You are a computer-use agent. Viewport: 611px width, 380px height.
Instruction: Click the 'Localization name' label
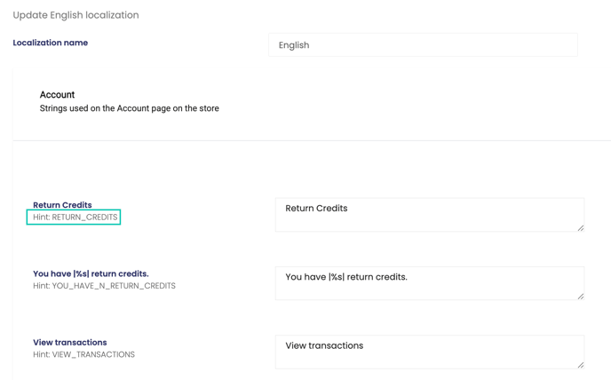click(x=50, y=43)
